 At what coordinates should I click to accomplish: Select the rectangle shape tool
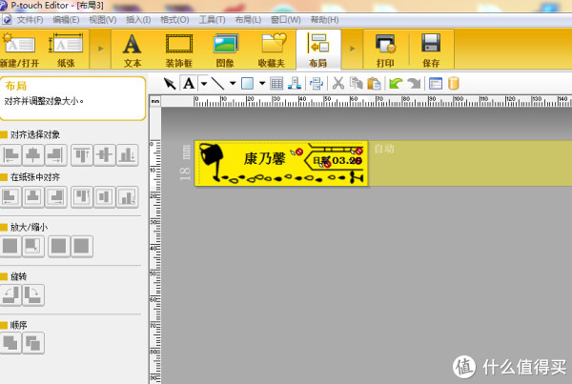pyautogui.click(x=247, y=84)
